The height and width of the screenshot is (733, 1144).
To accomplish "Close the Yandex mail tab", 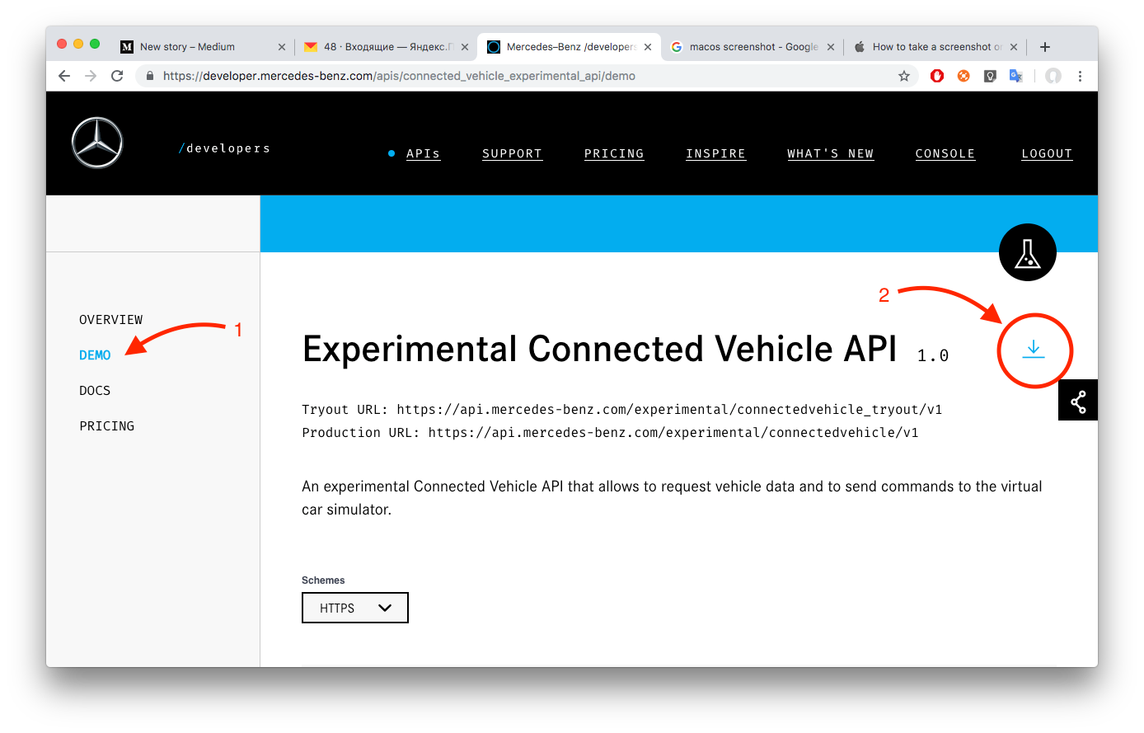I will [x=465, y=47].
